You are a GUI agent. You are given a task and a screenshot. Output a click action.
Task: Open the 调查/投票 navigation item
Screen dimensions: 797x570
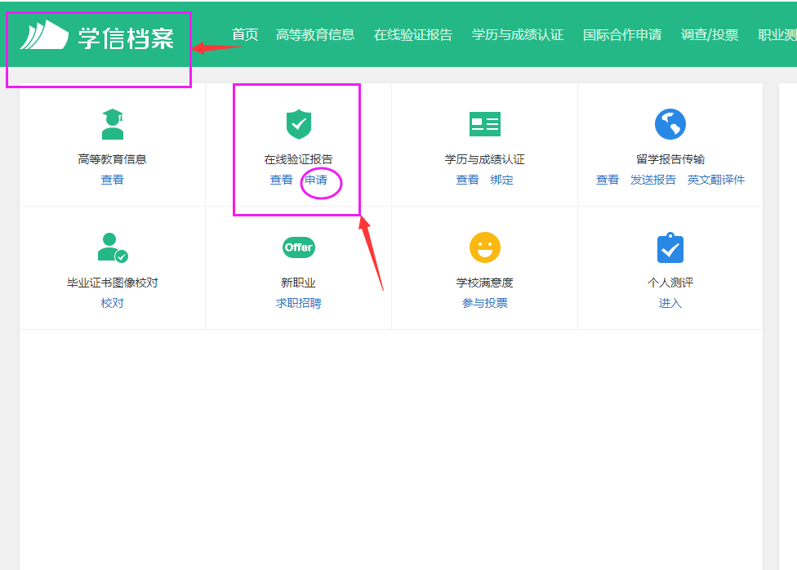[x=710, y=35]
